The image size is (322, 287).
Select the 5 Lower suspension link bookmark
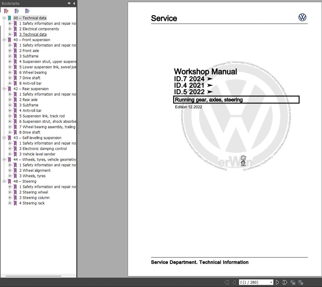(48, 67)
